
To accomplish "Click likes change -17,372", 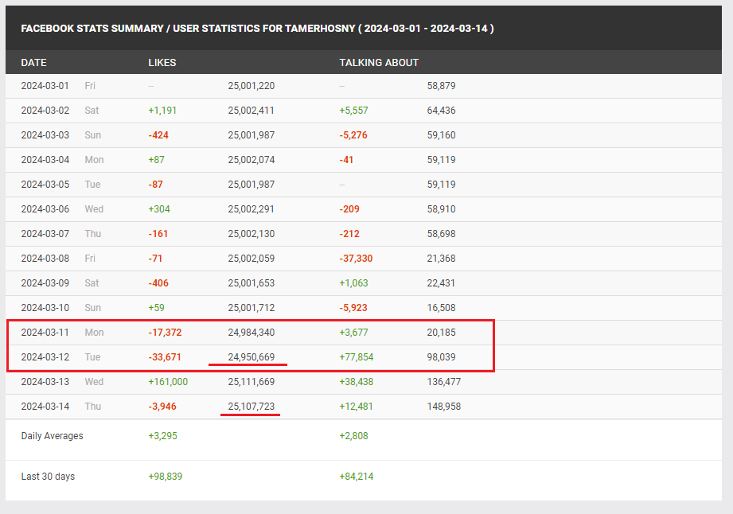I will pyautogui.click(x=165, y=333).
